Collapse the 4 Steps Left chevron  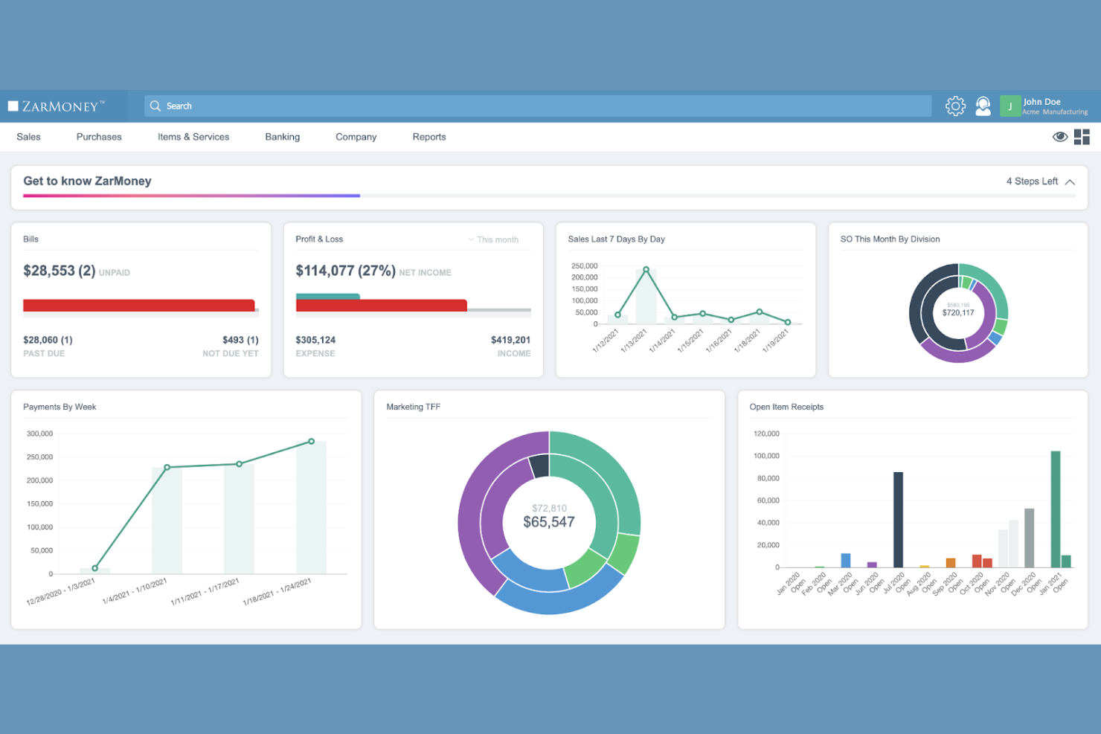[1070, 182]
